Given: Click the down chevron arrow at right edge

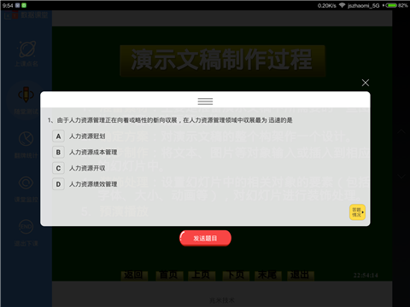Looking at the screenshot, I should click(401, 177).
